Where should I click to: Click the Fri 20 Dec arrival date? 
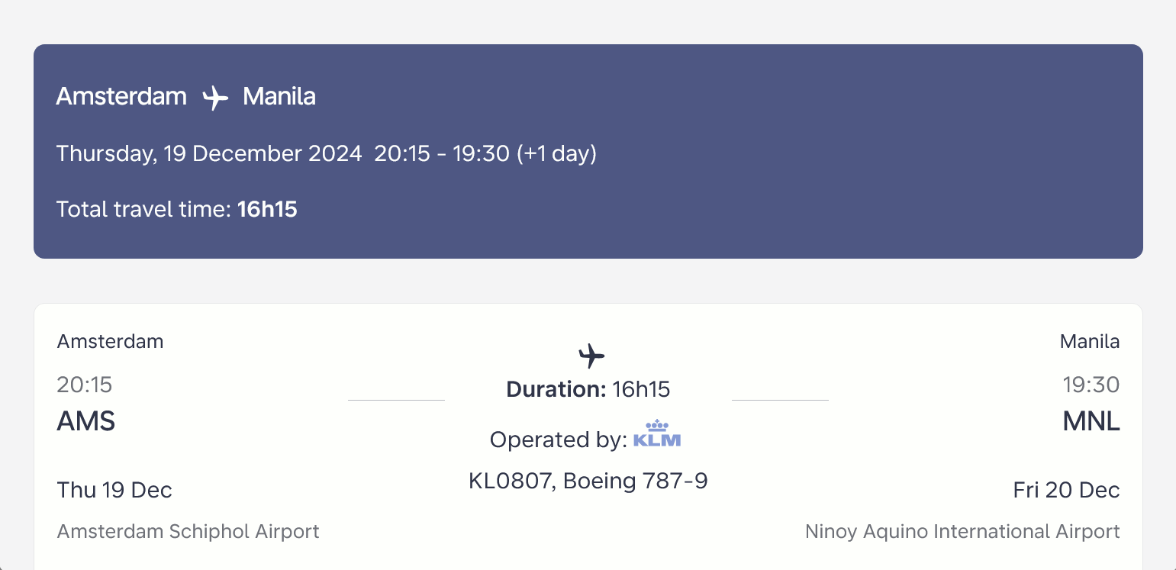tap(1067, 490)
